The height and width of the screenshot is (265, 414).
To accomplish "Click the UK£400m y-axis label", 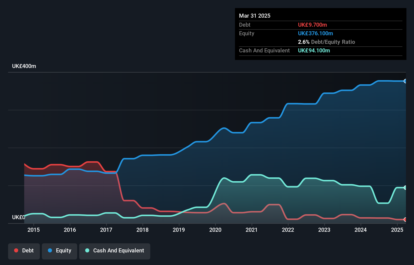I will 24,66.
